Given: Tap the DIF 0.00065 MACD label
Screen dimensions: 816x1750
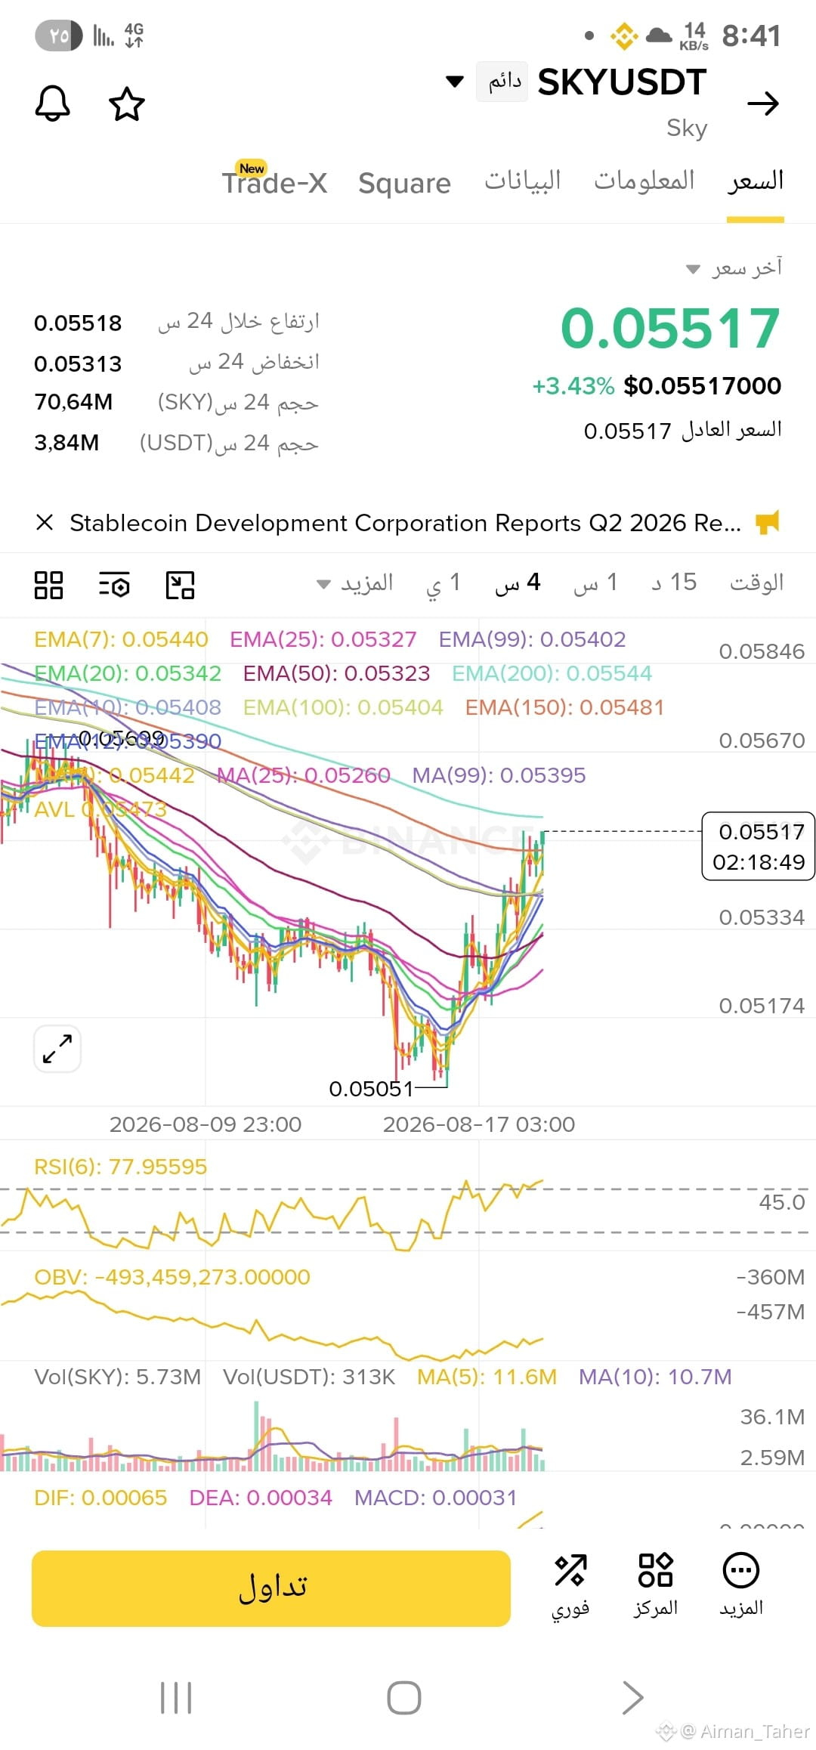Looking at the screenshot, I should pos(100,1498).
